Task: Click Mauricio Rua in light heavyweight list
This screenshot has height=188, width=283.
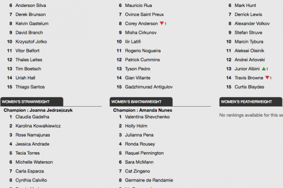Action: 138,5
